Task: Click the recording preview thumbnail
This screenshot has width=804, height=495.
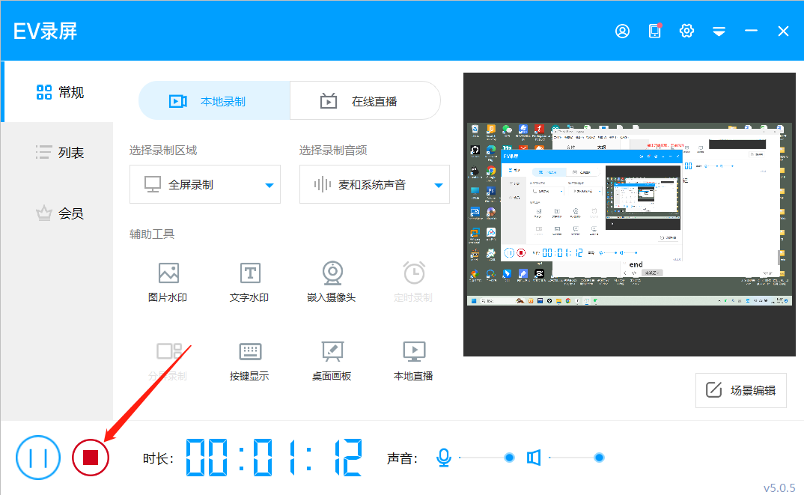Action: (630, 214)
